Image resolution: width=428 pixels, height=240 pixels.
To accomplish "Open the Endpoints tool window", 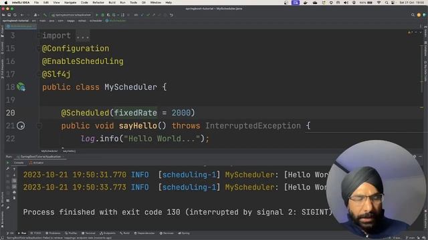I will coord(108,233).
